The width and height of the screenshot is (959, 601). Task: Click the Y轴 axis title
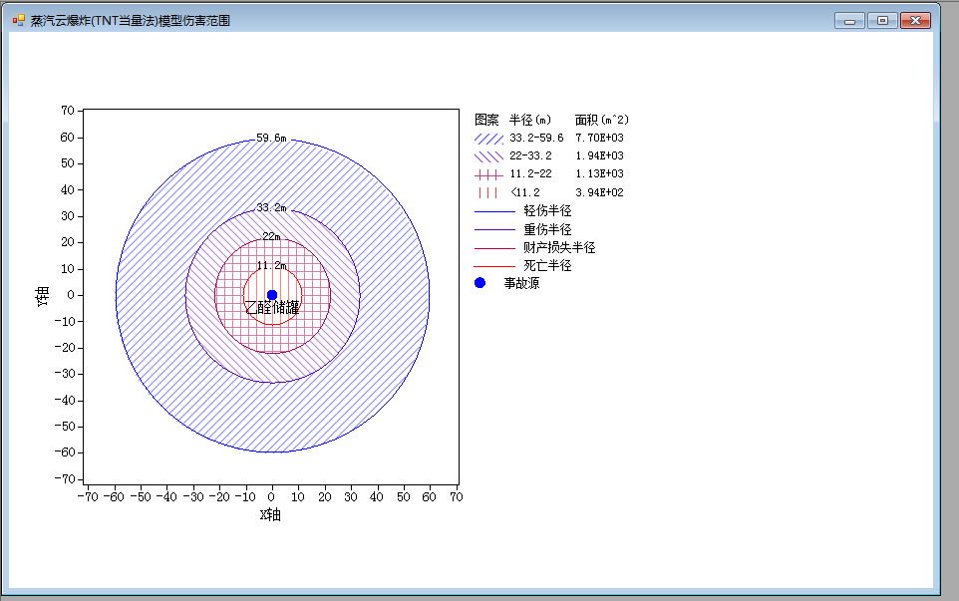point(42,296)
